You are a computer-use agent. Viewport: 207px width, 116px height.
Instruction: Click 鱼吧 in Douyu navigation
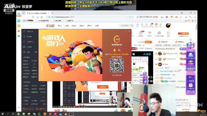click(97, 26)
